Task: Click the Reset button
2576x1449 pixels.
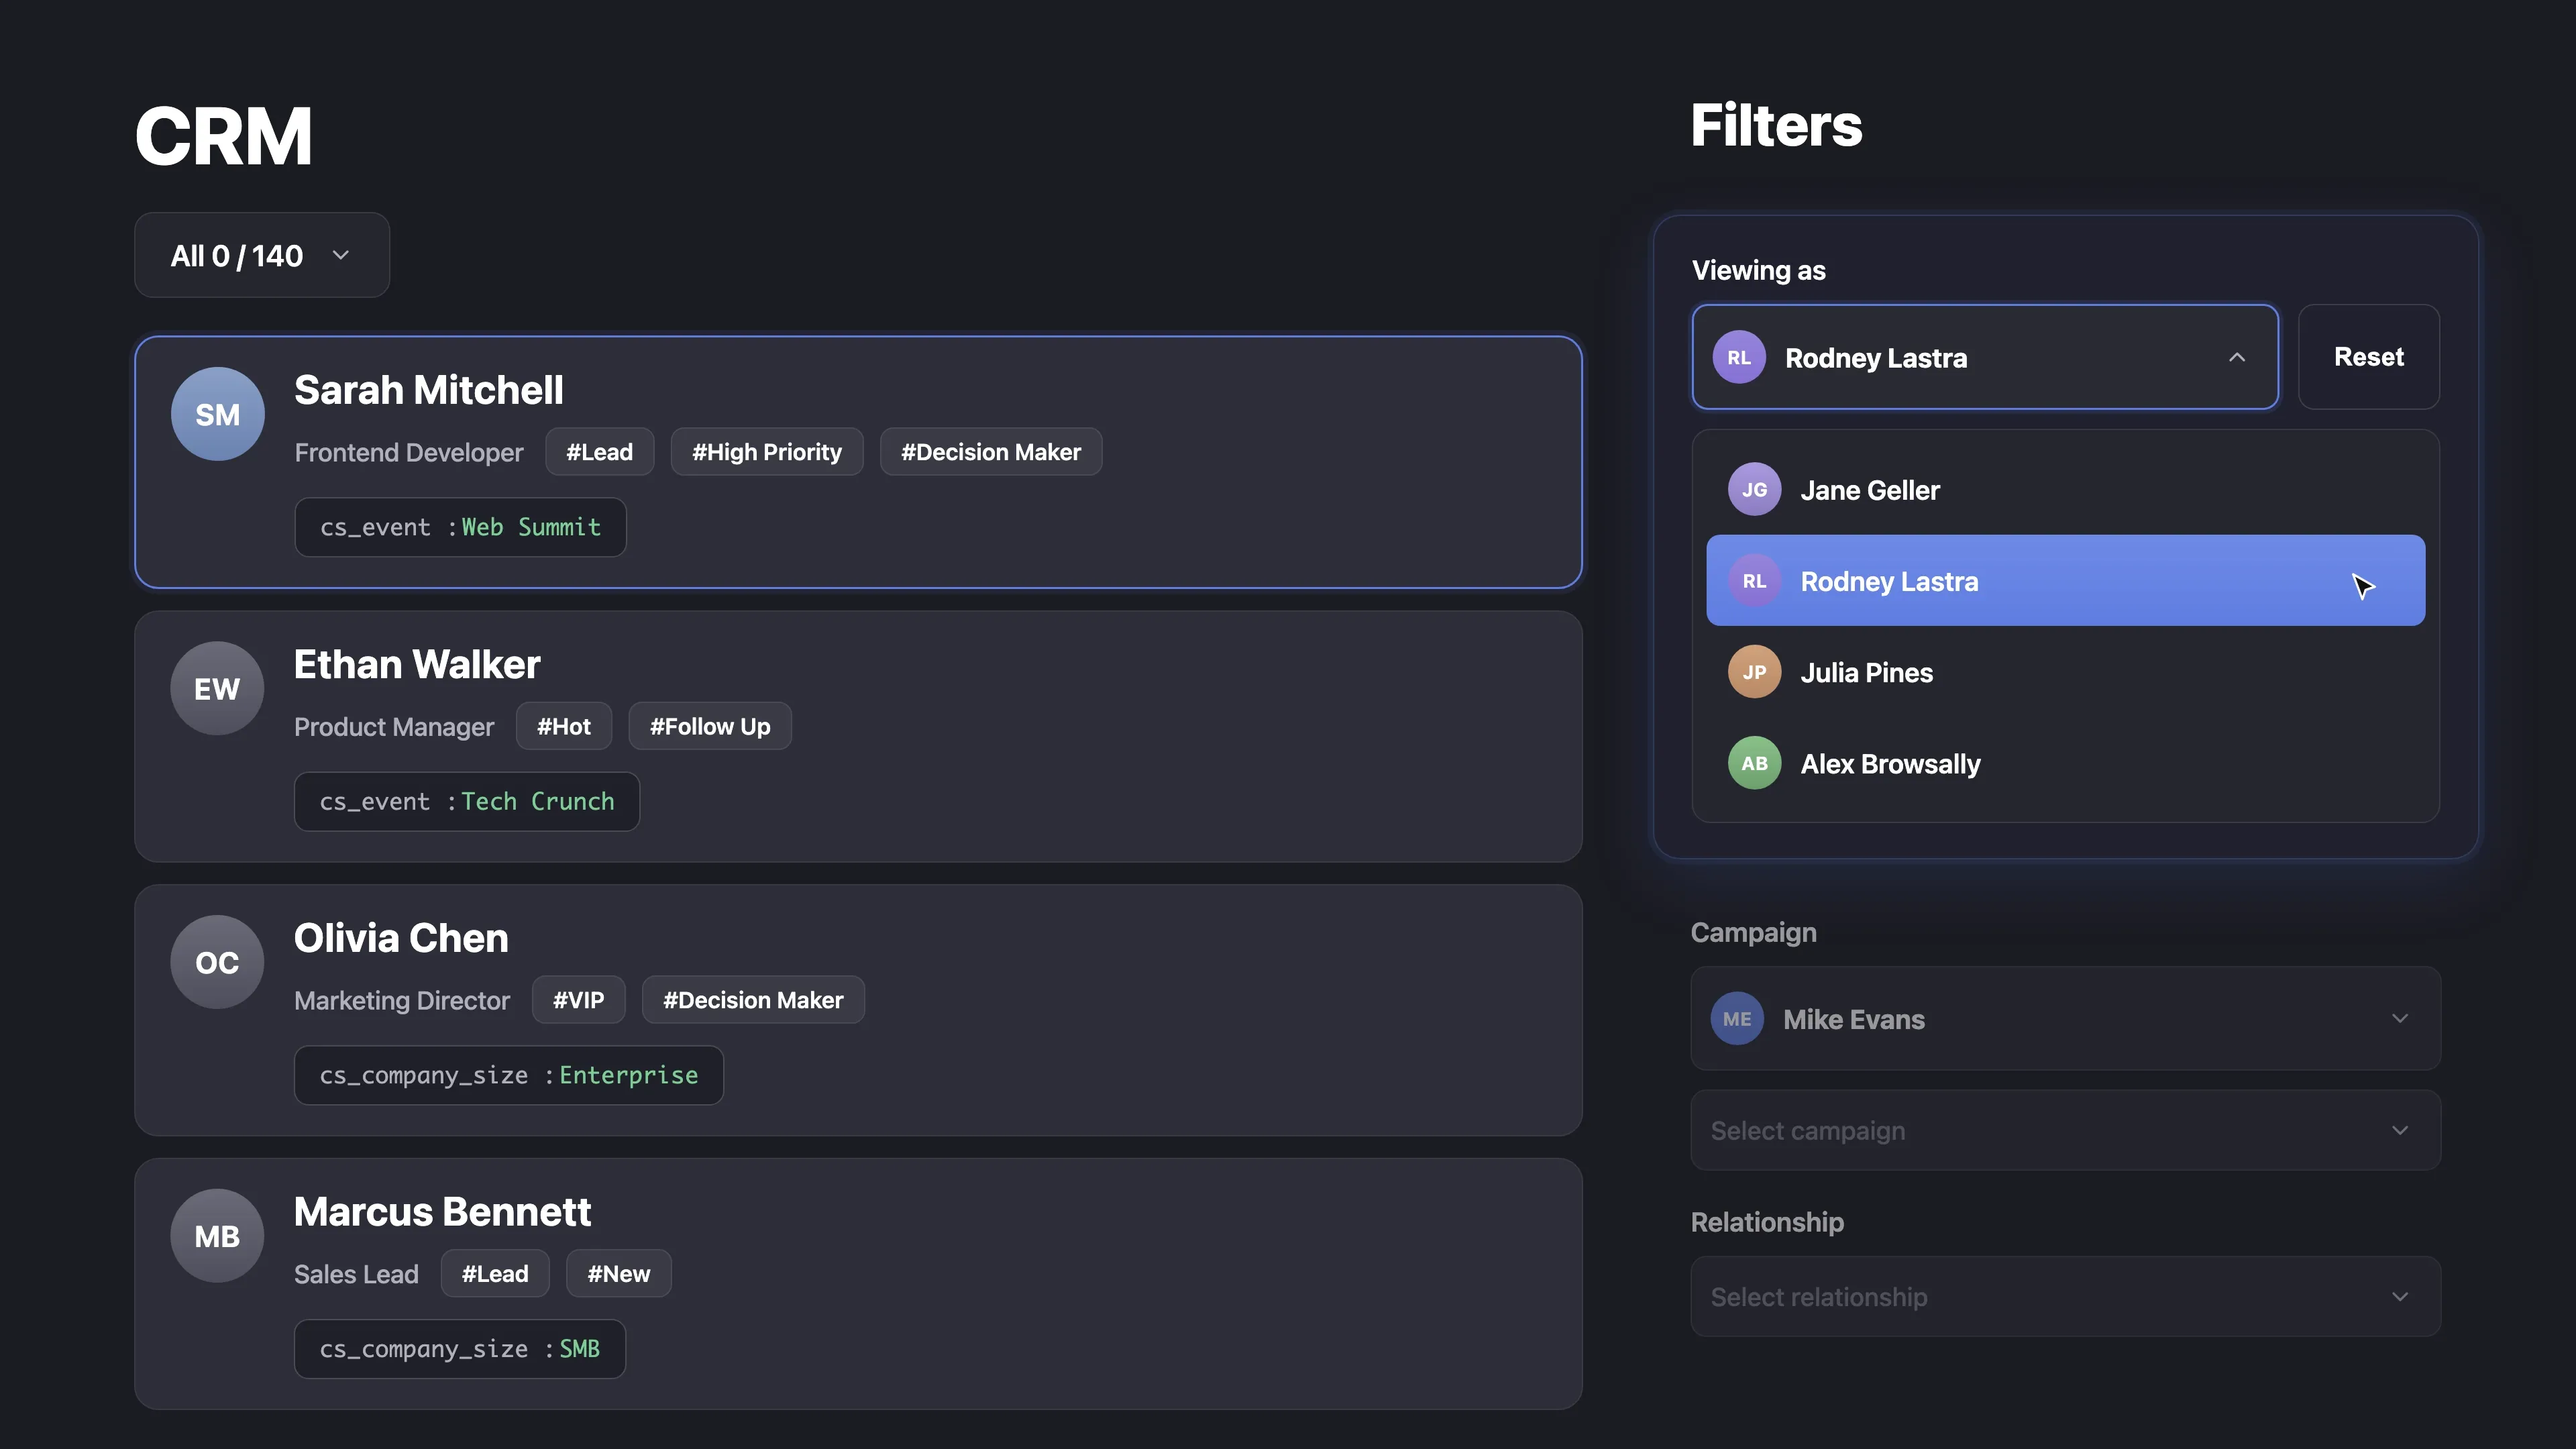Action: coord(2369,357)
